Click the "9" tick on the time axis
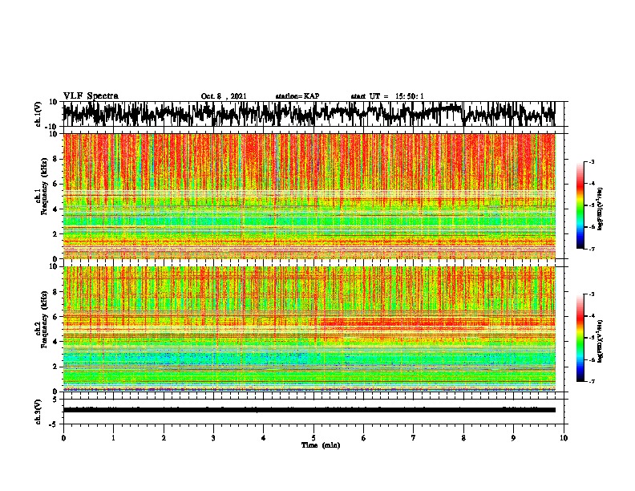This screenshot has height=491, width=635. 513,438
